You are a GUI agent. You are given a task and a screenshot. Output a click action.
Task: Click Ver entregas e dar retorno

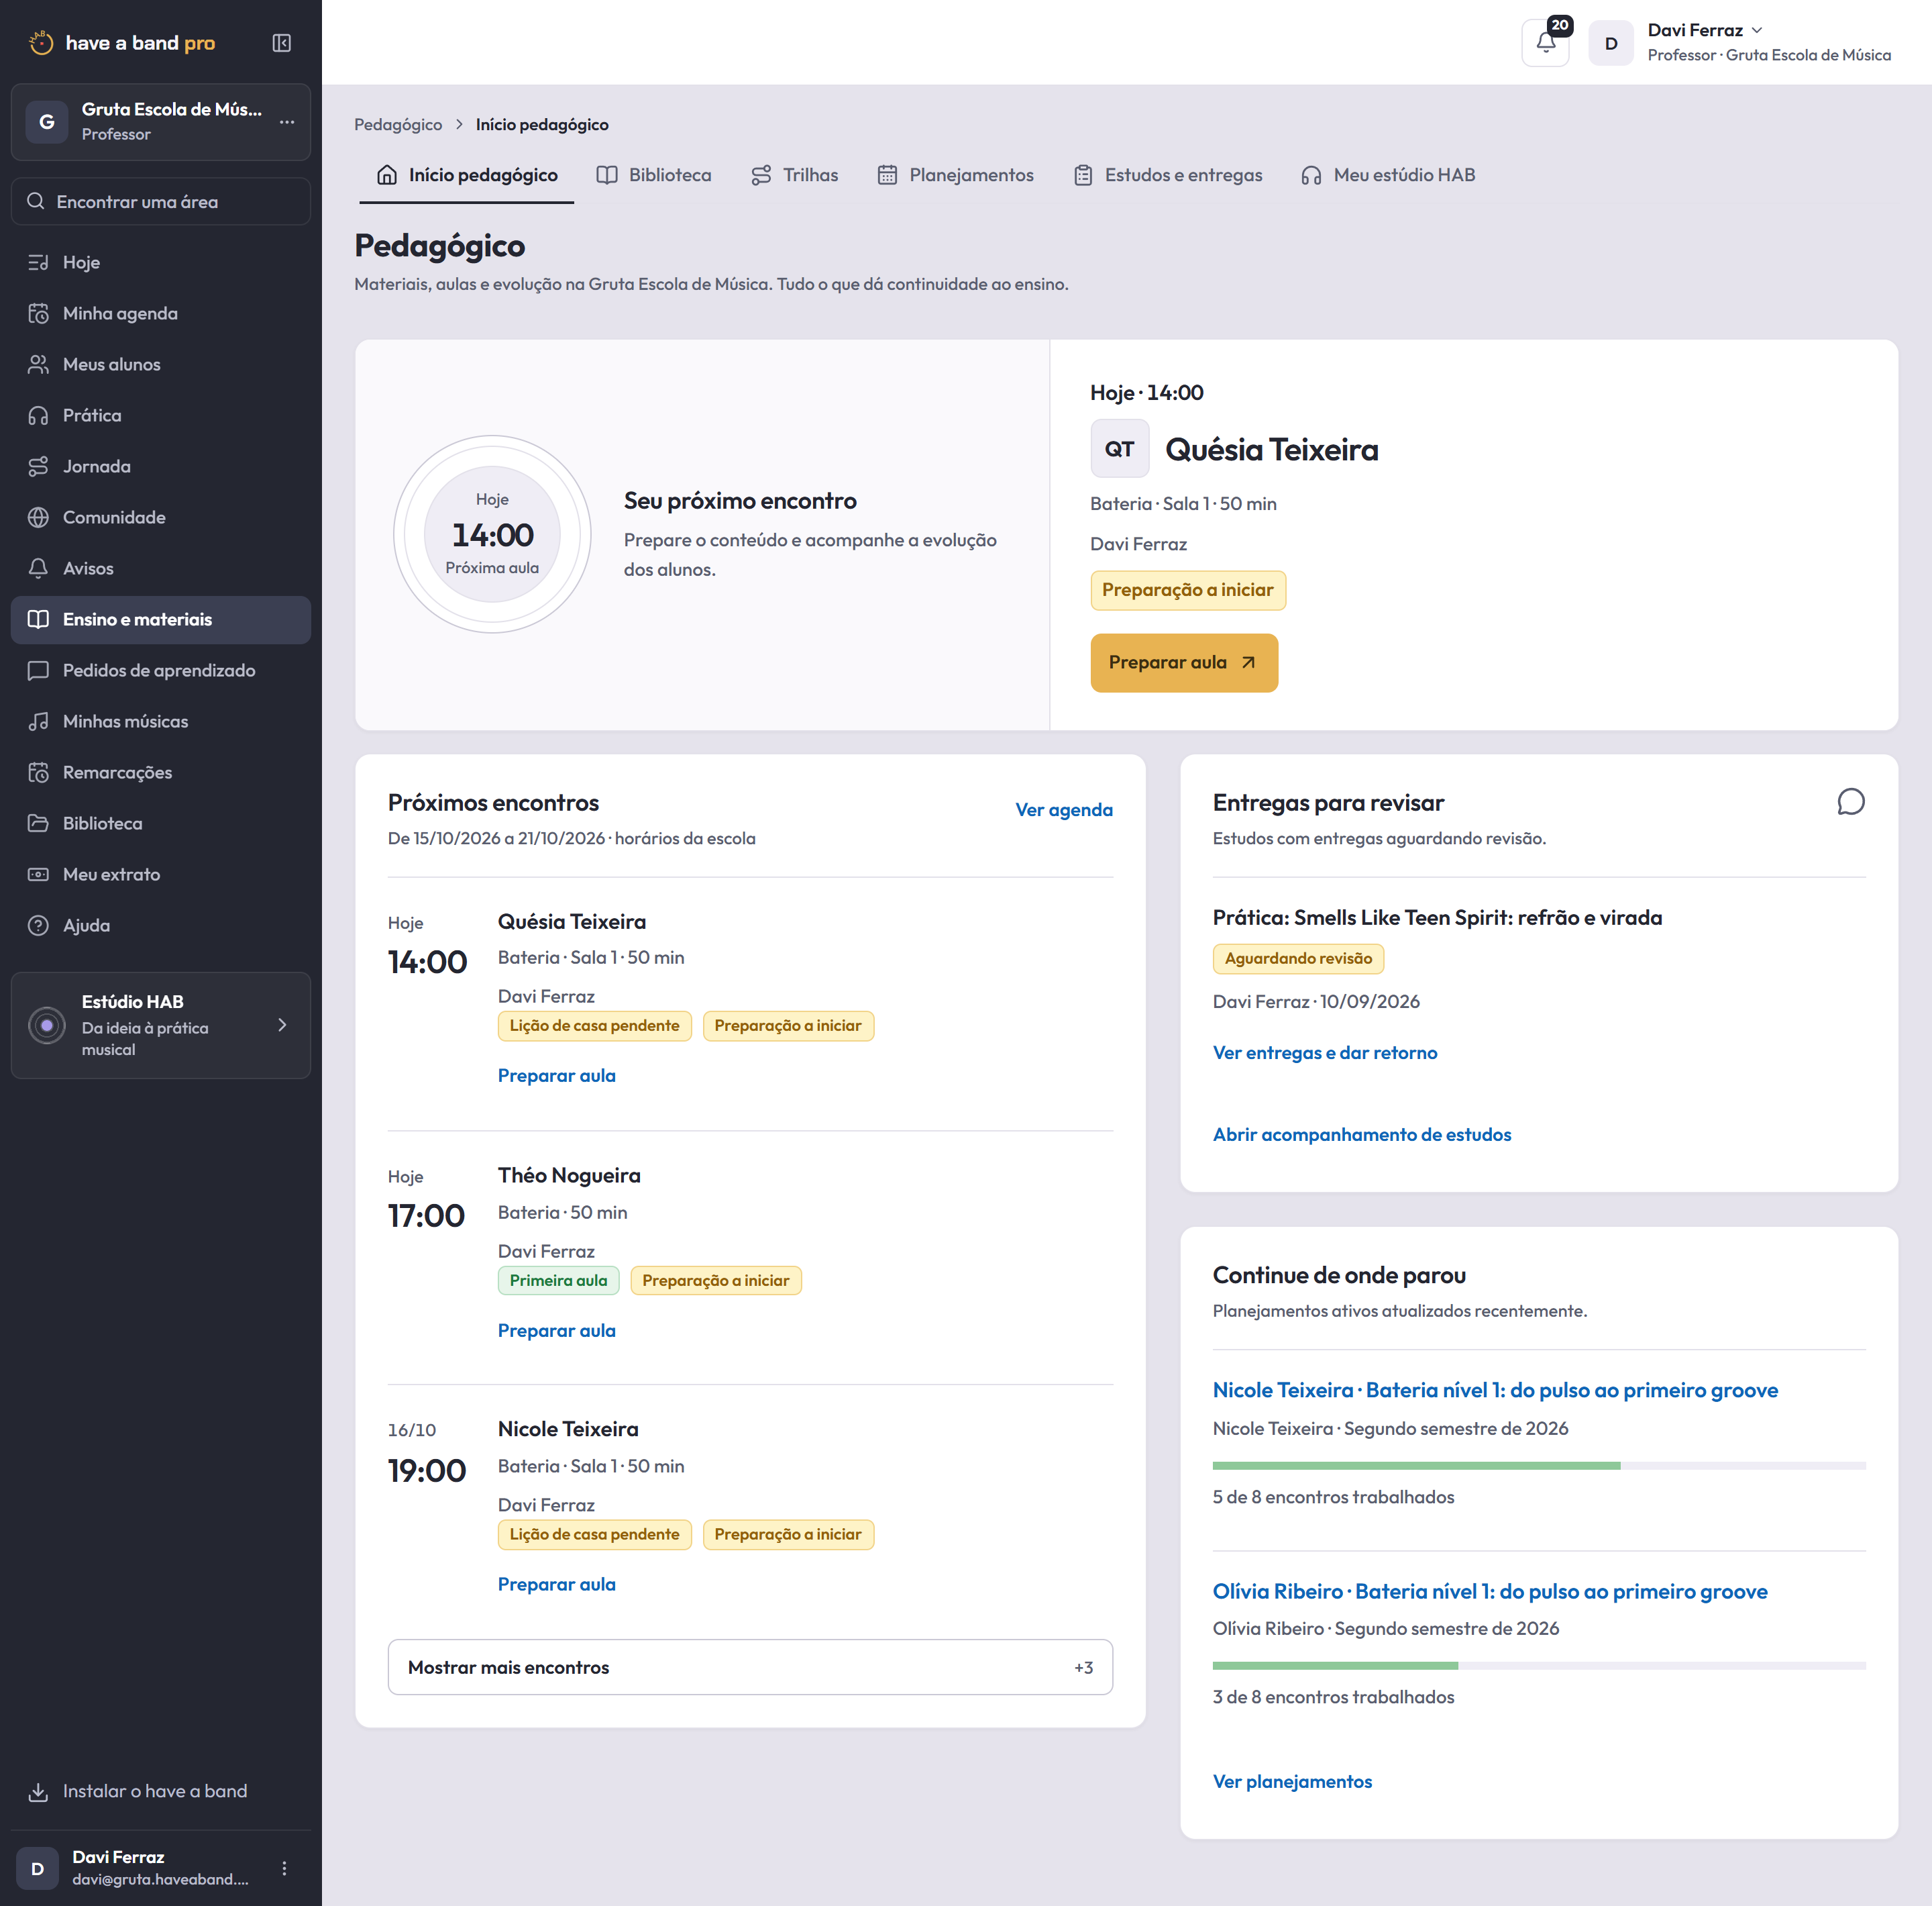(x=1325, y=1052)
